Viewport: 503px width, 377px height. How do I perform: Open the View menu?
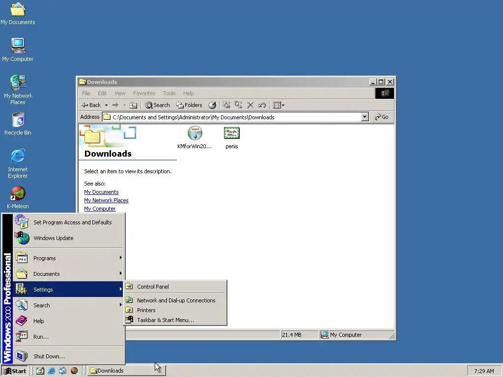click(120, 93)
